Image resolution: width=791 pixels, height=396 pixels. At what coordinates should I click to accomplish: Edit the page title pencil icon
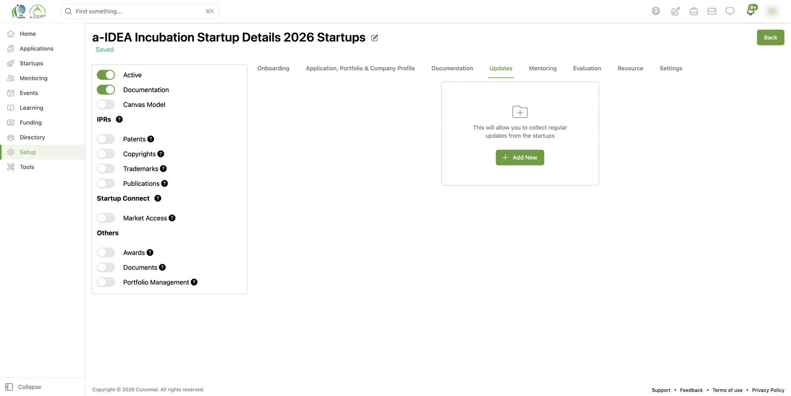[x=375, y=38]
